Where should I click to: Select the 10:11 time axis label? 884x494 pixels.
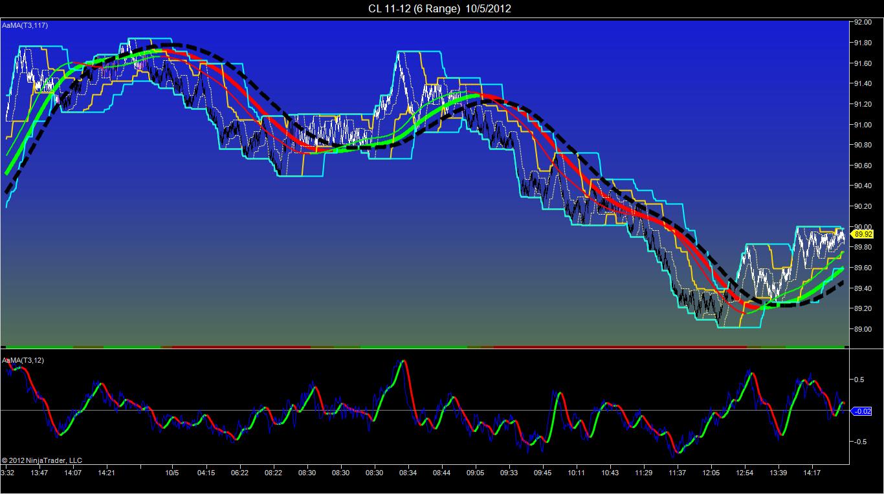point(577,473)
